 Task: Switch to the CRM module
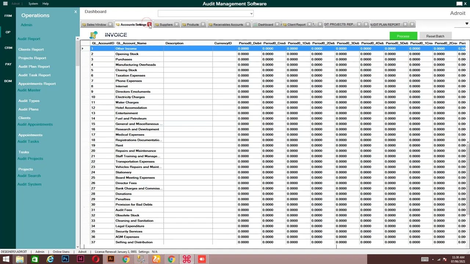point(8,48)
